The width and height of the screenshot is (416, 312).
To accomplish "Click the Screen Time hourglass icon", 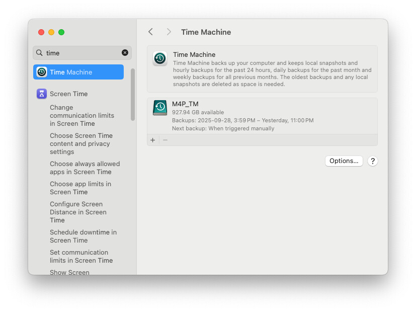I will (42, 94).
